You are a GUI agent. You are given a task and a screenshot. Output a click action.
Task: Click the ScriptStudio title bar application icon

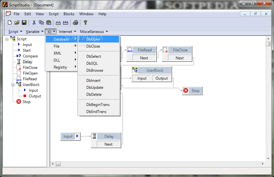click(x=5, y=5)
